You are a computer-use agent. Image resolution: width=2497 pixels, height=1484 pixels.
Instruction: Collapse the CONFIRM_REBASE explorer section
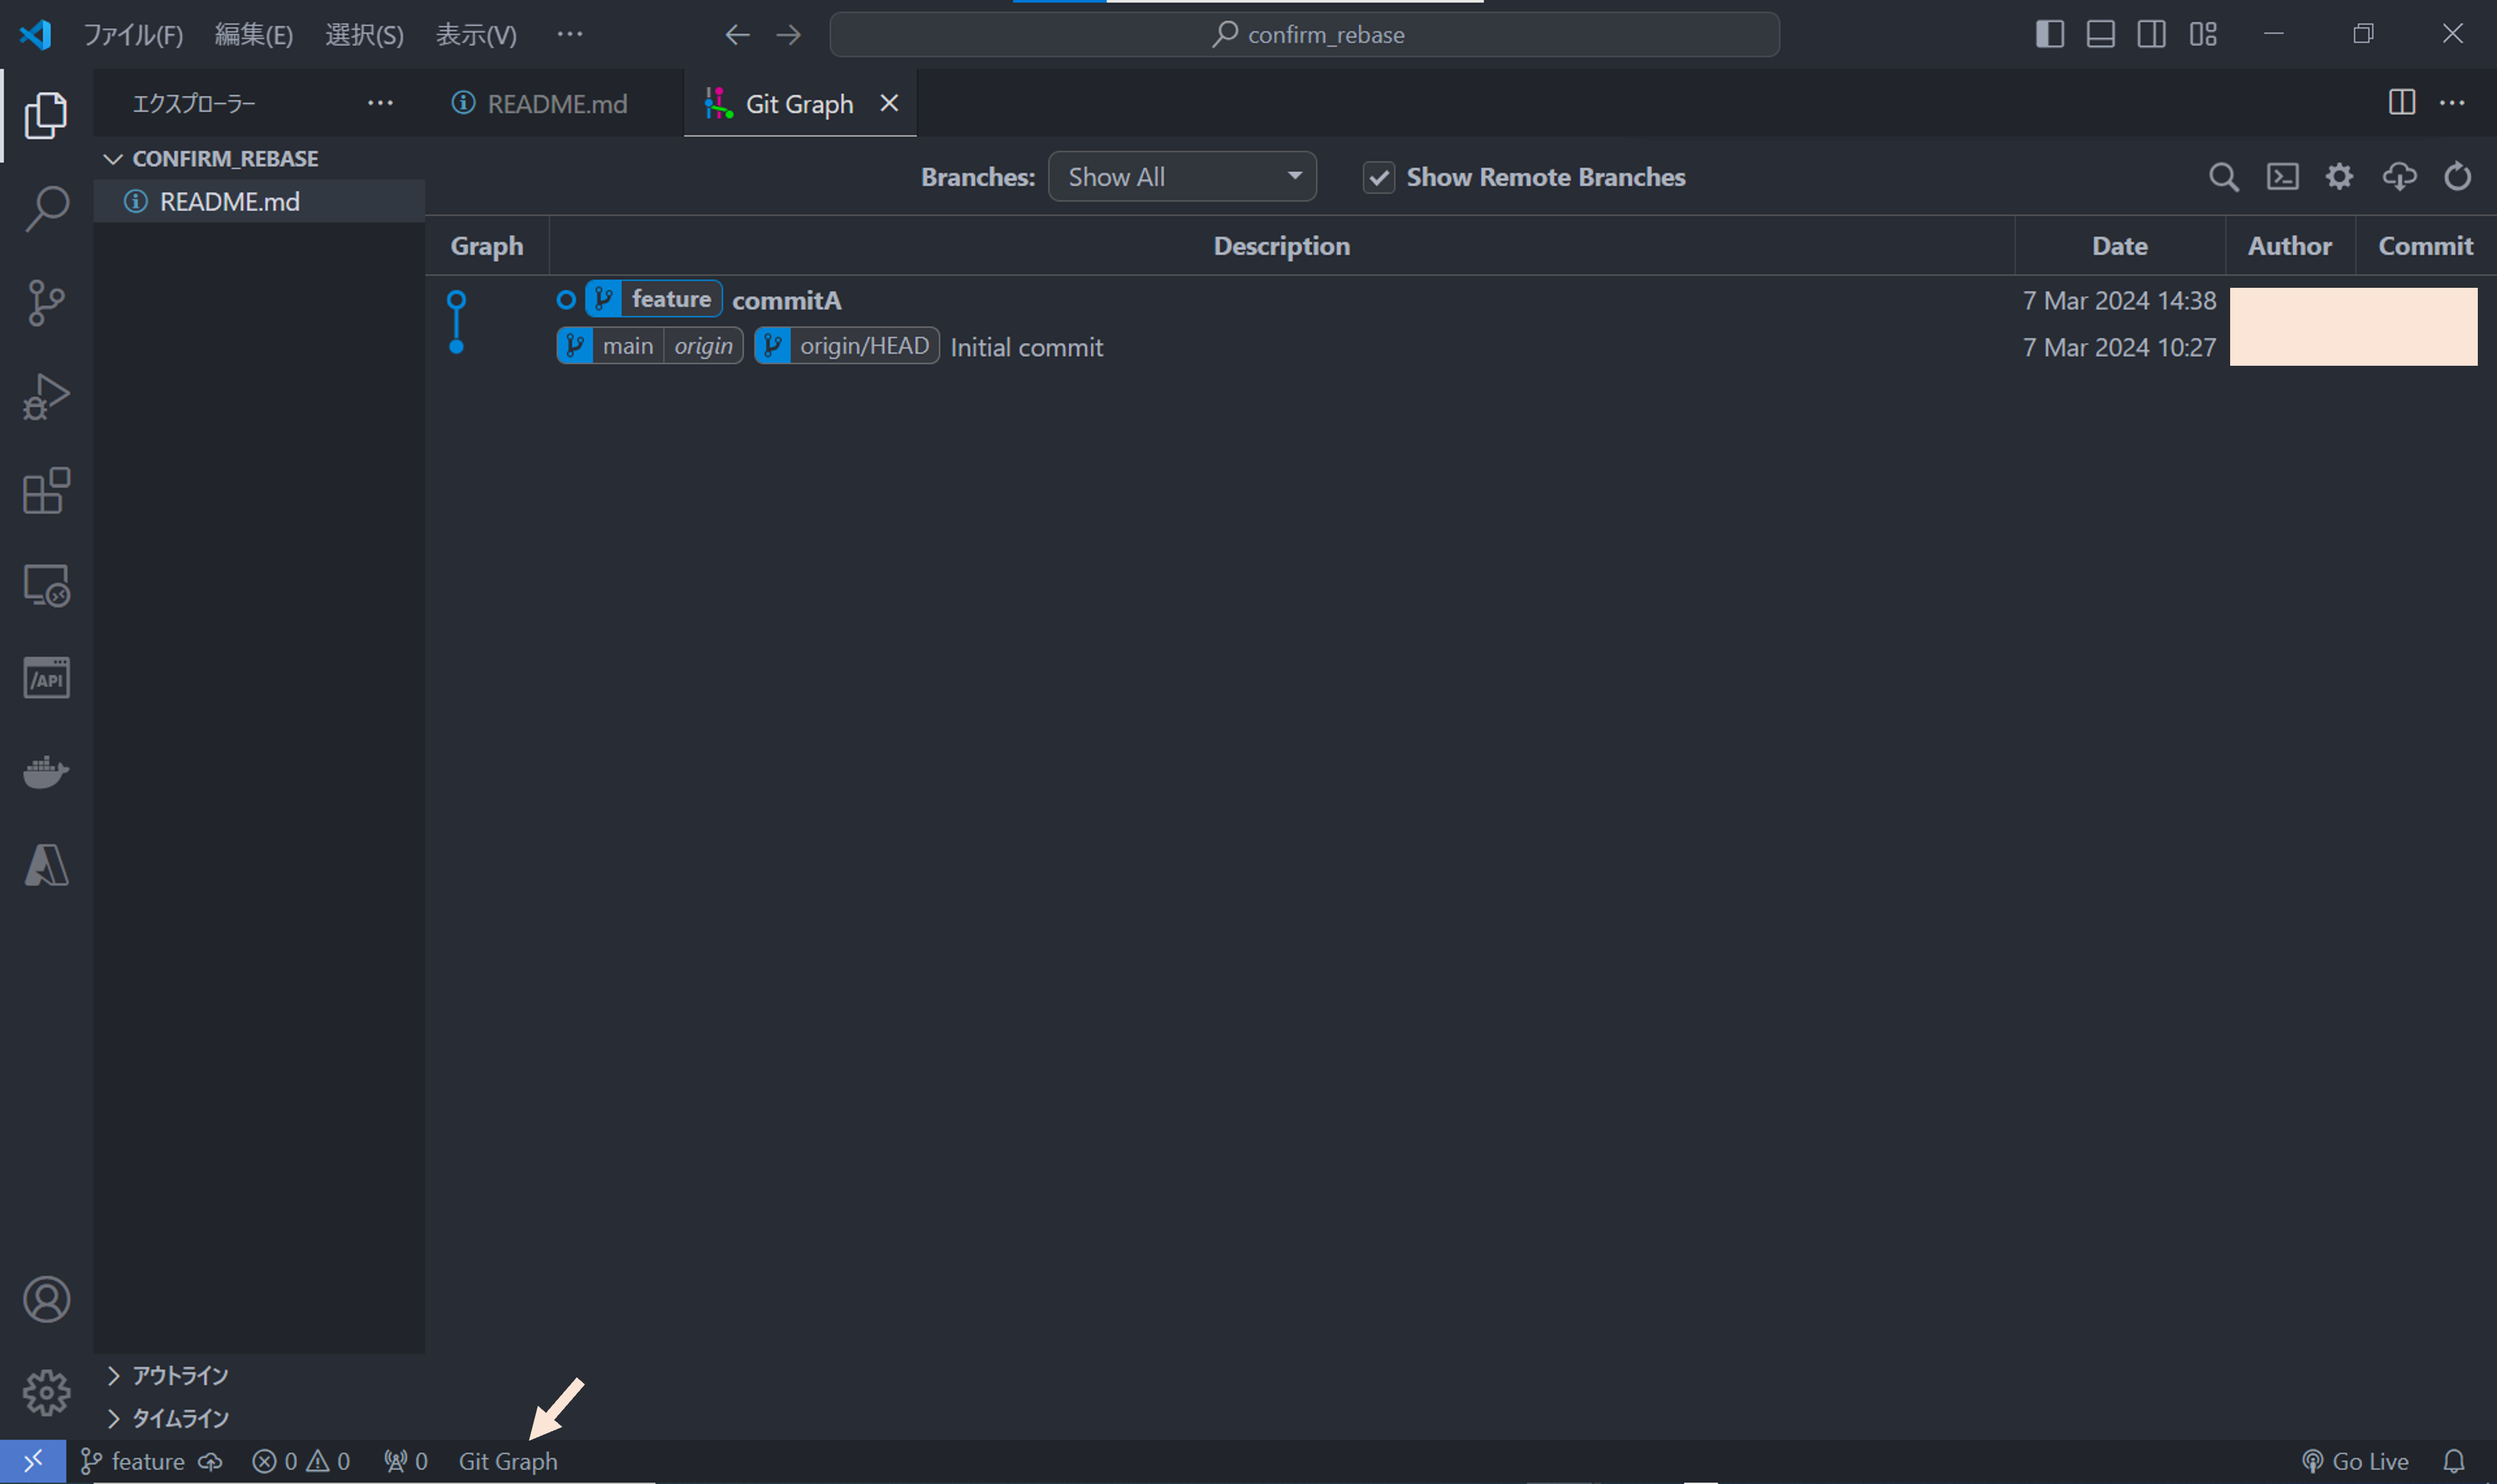pyautogui.click(x=113, y=158)
